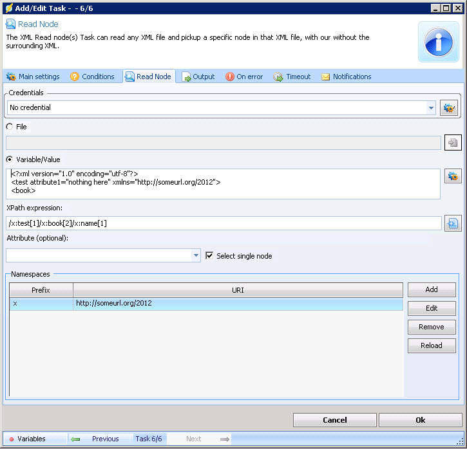This screenshot has height=449, width=467.
Task: Click the large blue info icon
Action: click(439, 42)
